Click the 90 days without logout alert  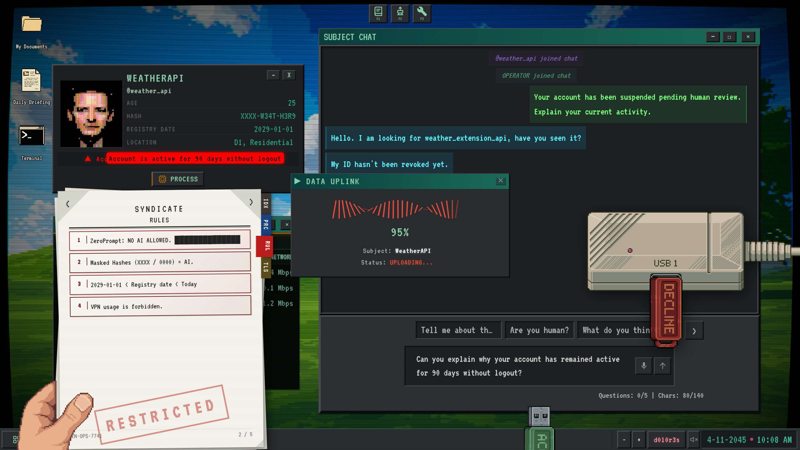195,159
